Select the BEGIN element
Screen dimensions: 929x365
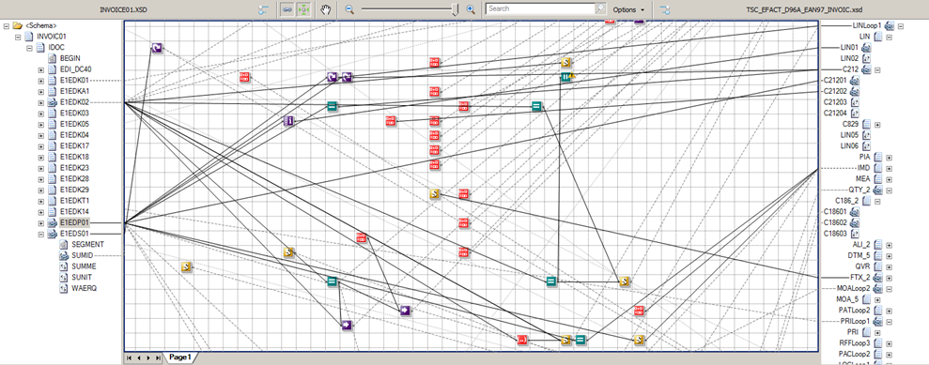[x=70, y=58]
